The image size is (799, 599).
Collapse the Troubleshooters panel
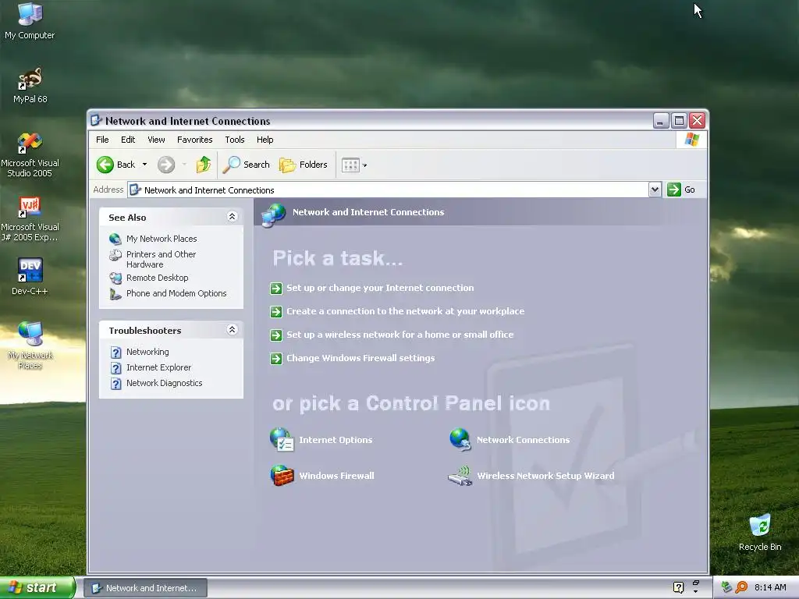pos(232,330)
